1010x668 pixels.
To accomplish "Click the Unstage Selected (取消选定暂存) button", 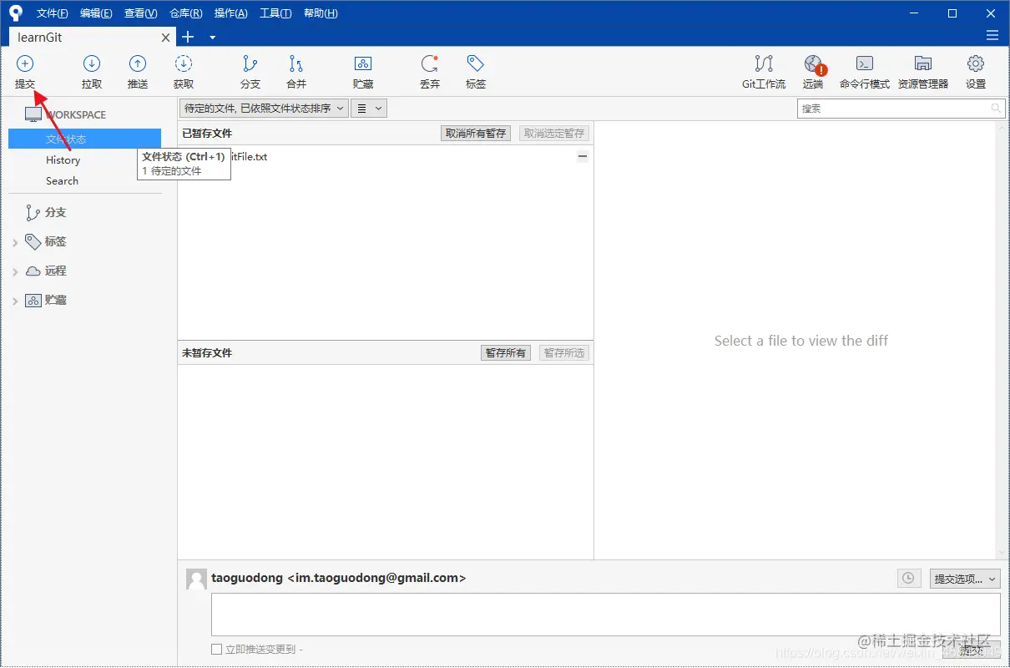I will [x=554, y=134].
